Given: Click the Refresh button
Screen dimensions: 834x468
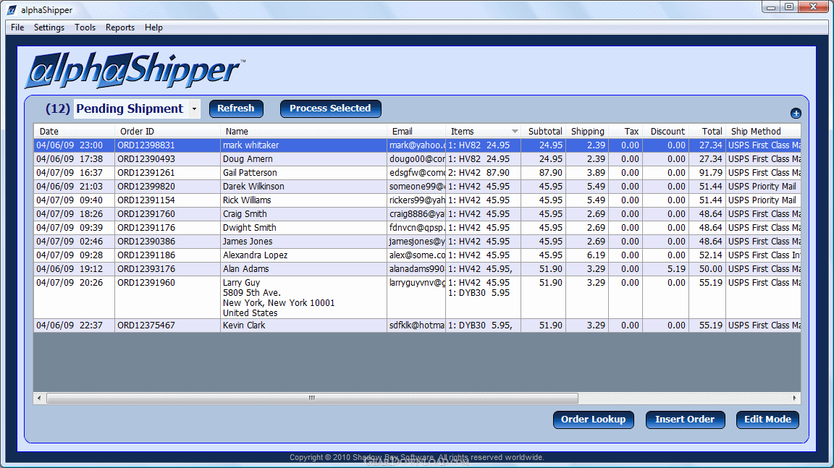Looking at the screenshot, I should pos(236,109).
